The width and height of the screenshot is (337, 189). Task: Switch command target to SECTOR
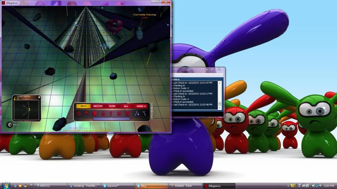(x=98, y=106)
